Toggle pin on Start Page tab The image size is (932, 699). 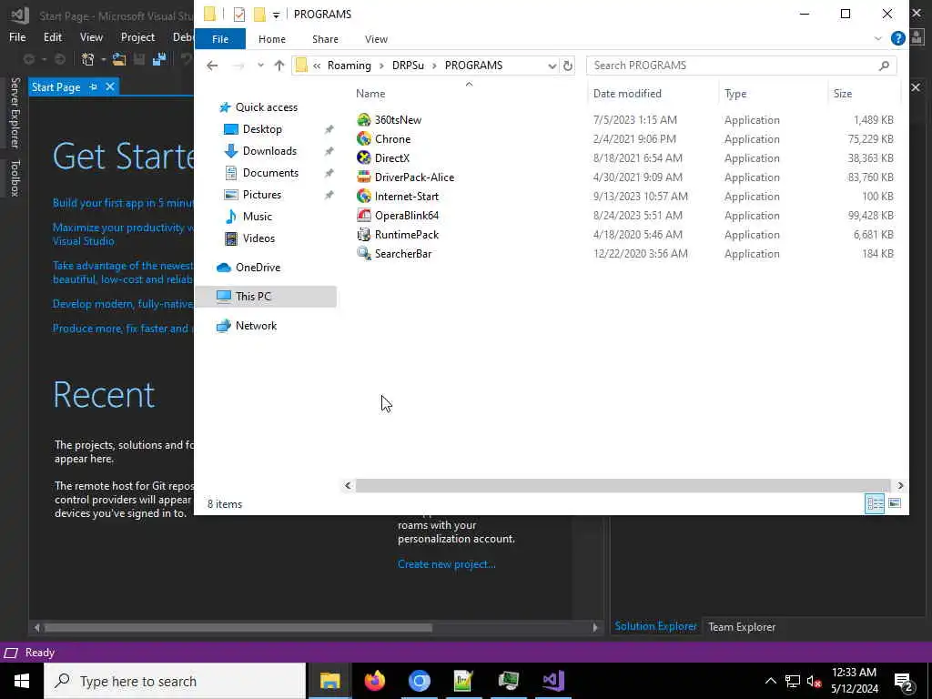[94, 86]
